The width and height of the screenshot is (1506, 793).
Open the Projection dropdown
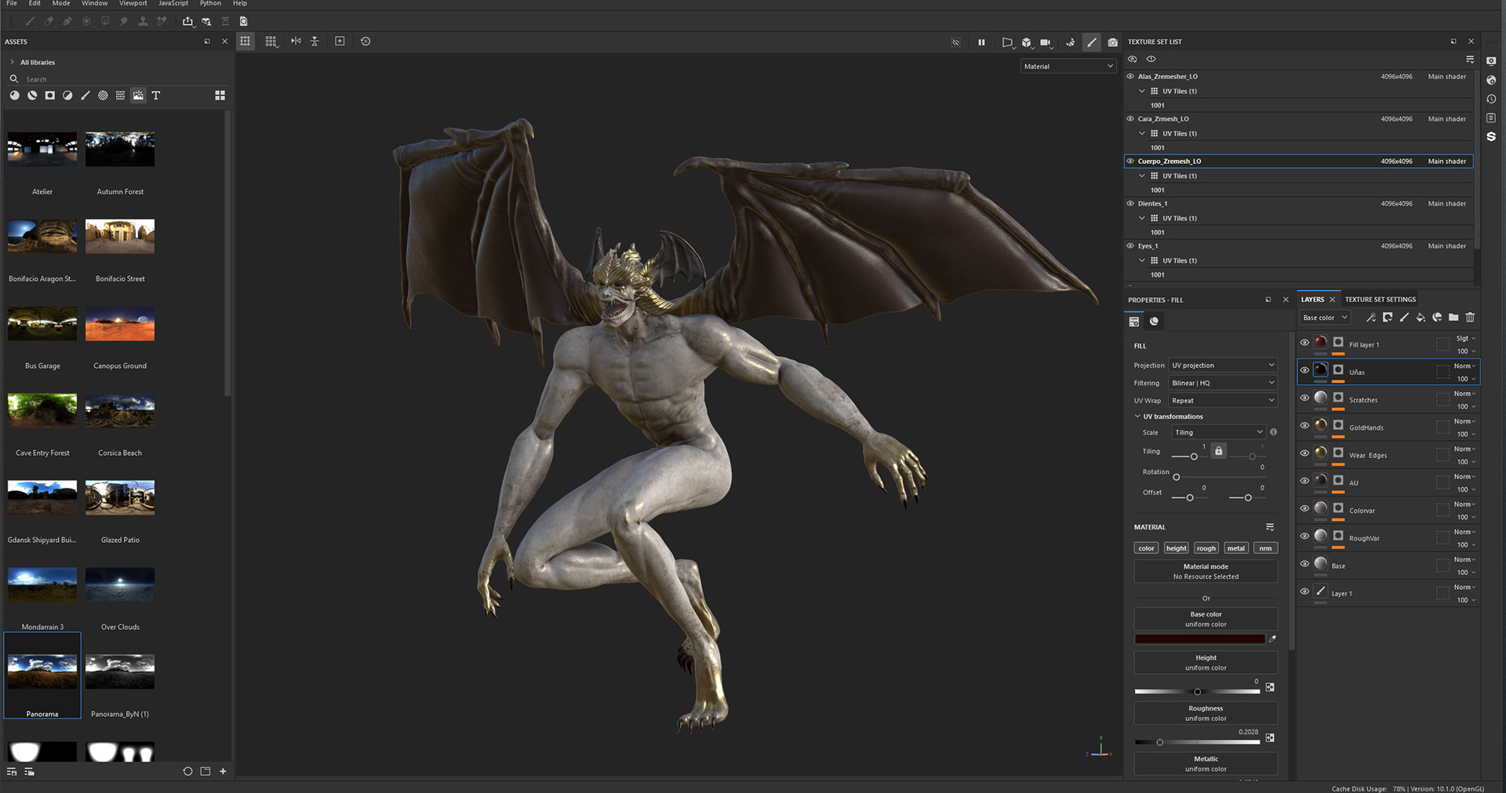1223,366
